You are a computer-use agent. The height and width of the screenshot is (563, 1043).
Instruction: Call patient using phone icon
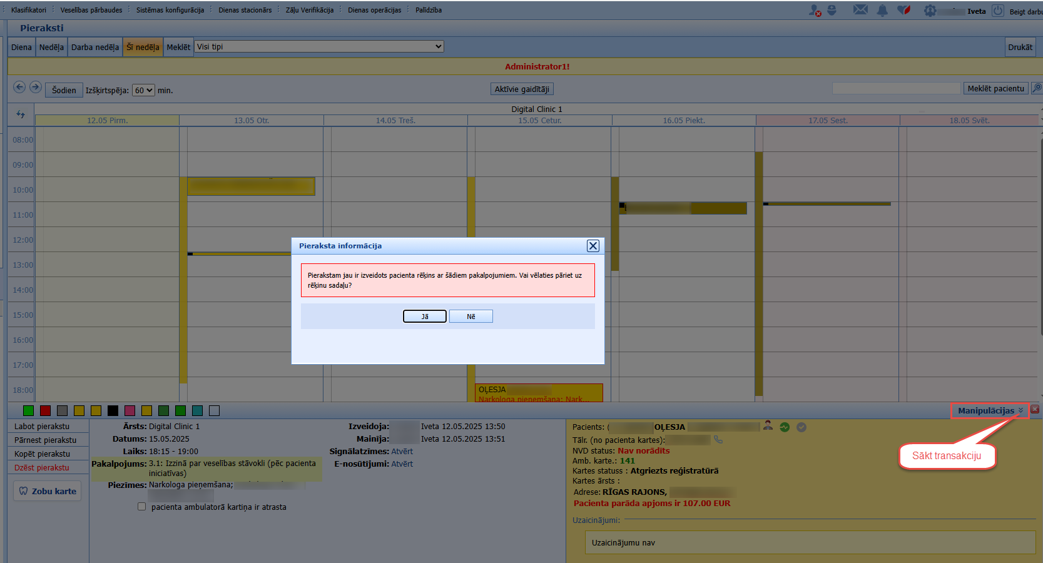(x=718, y=440)
